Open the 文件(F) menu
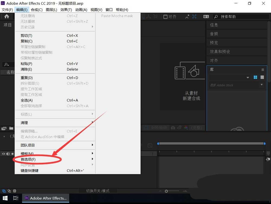Image resolution: width=271 pixels, height=204 pixels. pos(7,10)
